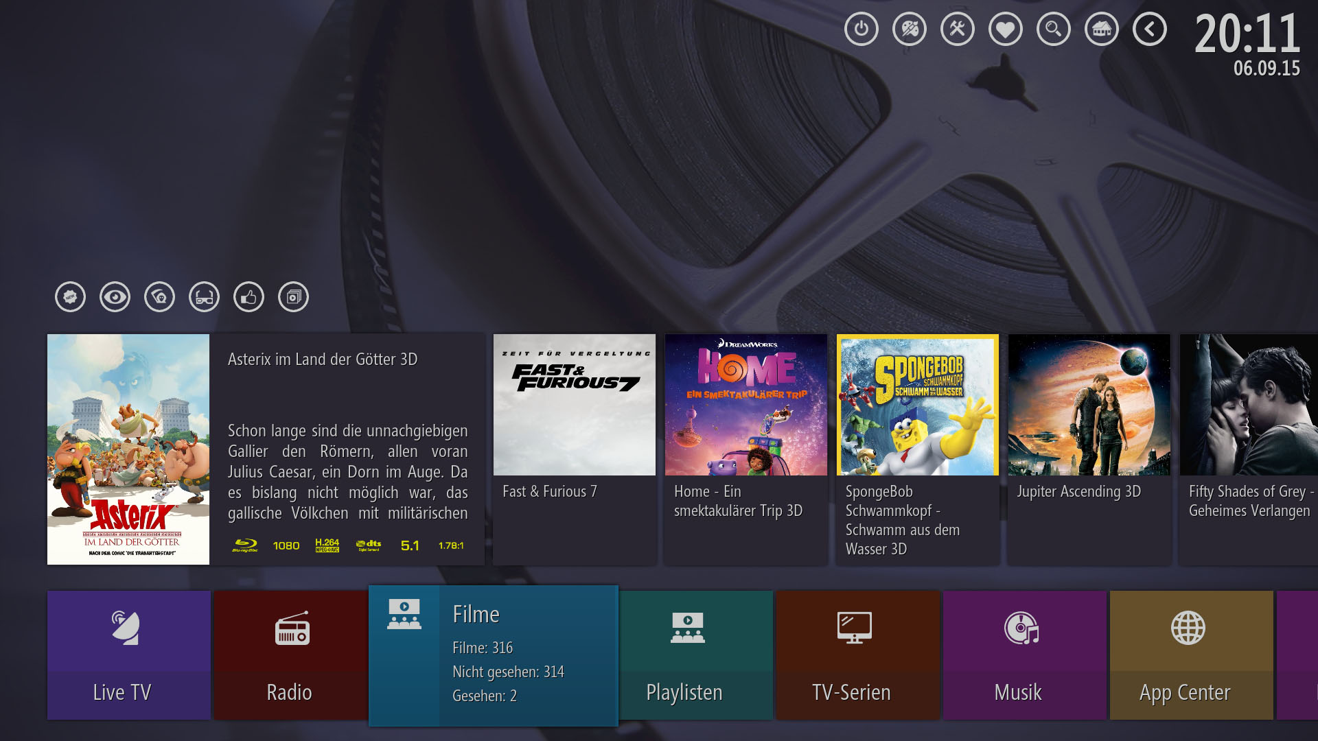Open the power/shutdown menu icon

pos(861,30)
